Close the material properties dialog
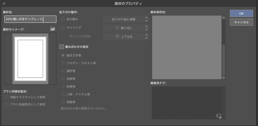The width and height of the screenshot is (258, 126). [x=4, y=4]
